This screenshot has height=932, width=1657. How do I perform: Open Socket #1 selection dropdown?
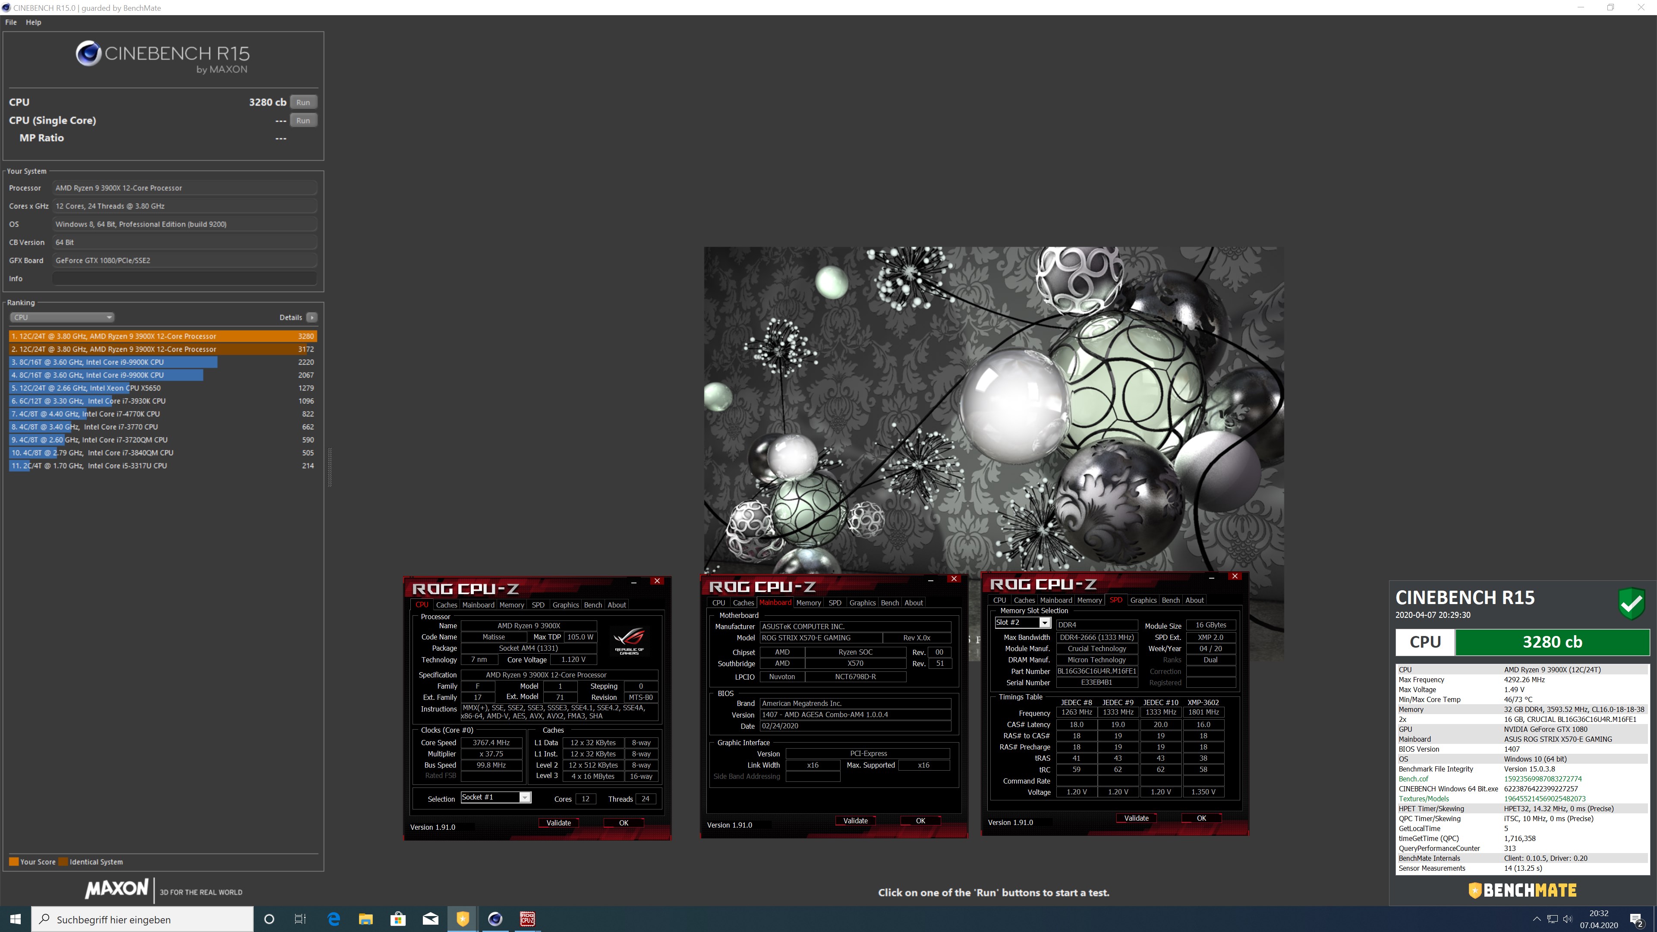495,797
